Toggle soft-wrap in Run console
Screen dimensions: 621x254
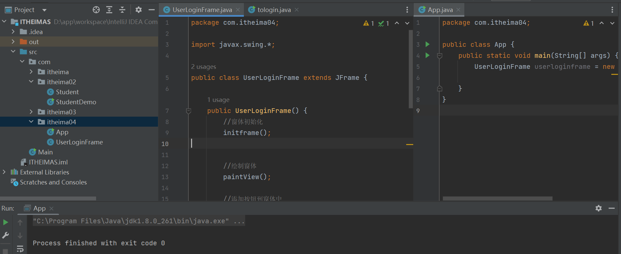[20, 249]
